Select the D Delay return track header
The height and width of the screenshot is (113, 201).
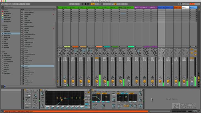point(185,8)
